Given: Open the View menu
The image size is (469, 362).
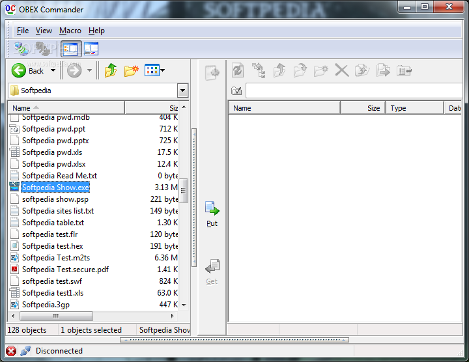Looking at the screenshot, I should 44,31.
